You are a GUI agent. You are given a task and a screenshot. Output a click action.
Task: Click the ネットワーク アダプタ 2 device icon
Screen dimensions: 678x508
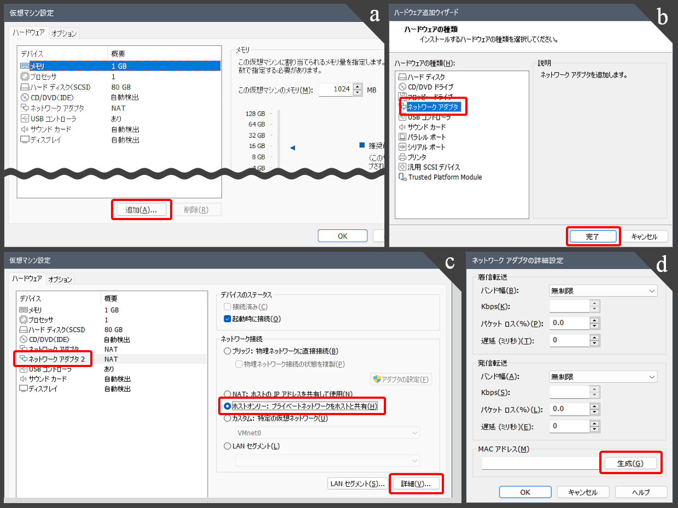[24, 359]
